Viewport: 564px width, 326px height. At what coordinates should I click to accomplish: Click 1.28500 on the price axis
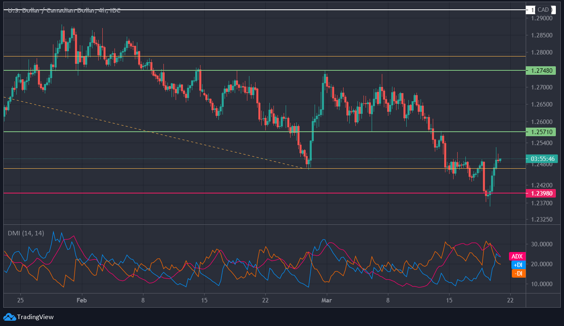click(x=542, y=35)
